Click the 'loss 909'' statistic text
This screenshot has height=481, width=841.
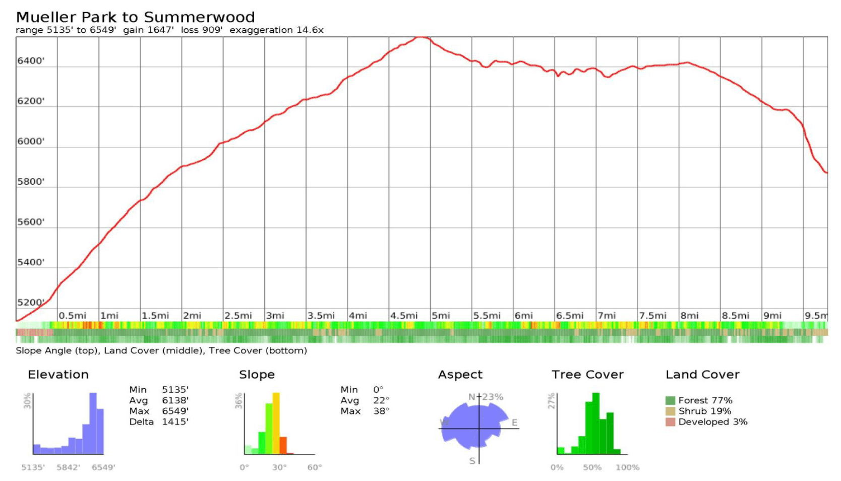(x=202, y=30)
